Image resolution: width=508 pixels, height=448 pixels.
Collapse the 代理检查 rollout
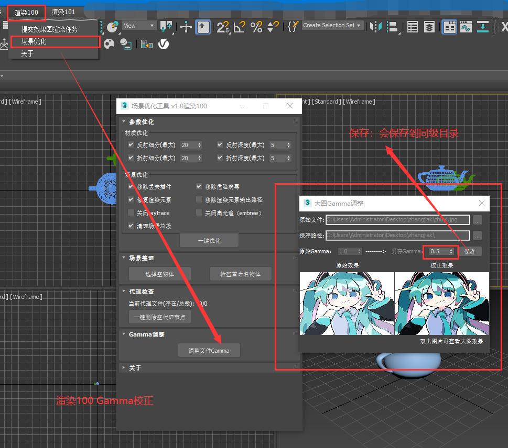(x=124, y=291)
